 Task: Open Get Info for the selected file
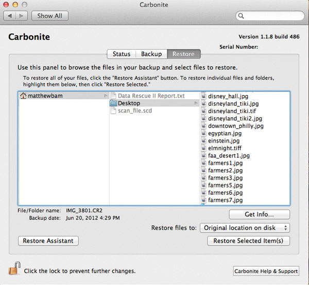260,214
